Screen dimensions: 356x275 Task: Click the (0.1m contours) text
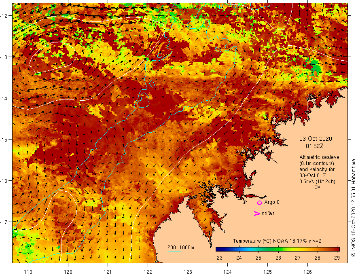(317, 163)
